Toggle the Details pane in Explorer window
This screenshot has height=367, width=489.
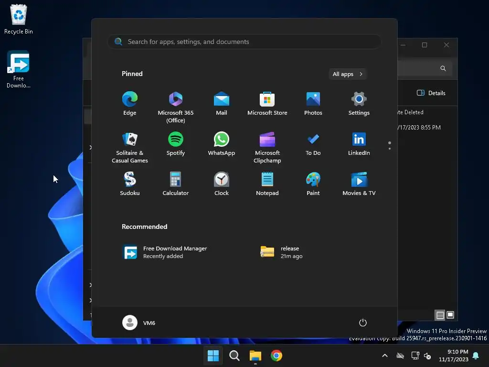click(431, 93)
